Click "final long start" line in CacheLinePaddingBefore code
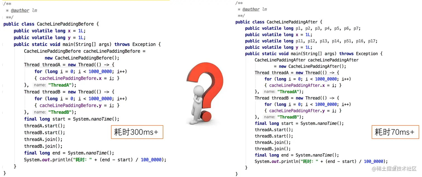Image resolution: width=422 pixels, height=177 pixels. 72,119
